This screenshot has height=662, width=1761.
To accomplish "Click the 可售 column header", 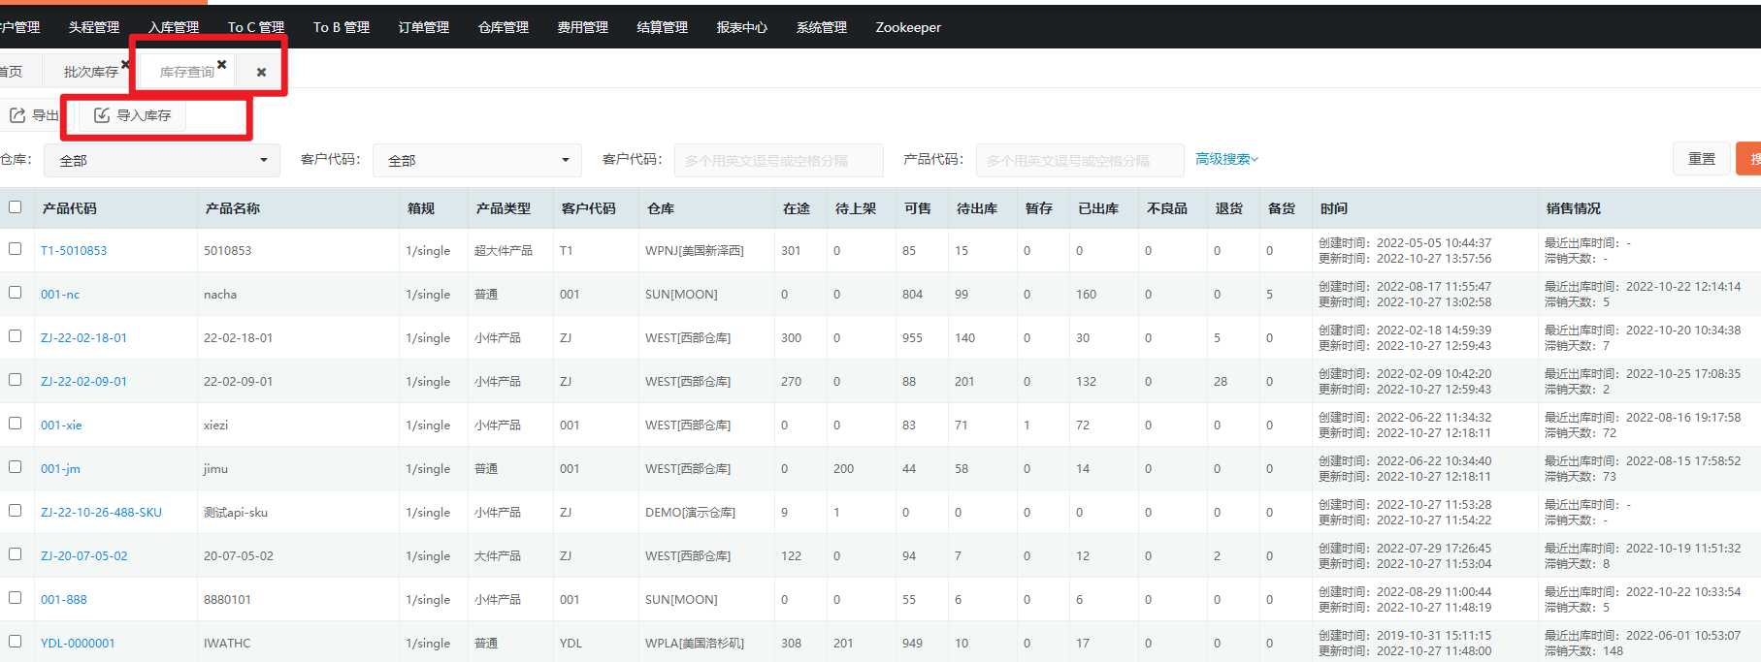I will pos(918,208).
